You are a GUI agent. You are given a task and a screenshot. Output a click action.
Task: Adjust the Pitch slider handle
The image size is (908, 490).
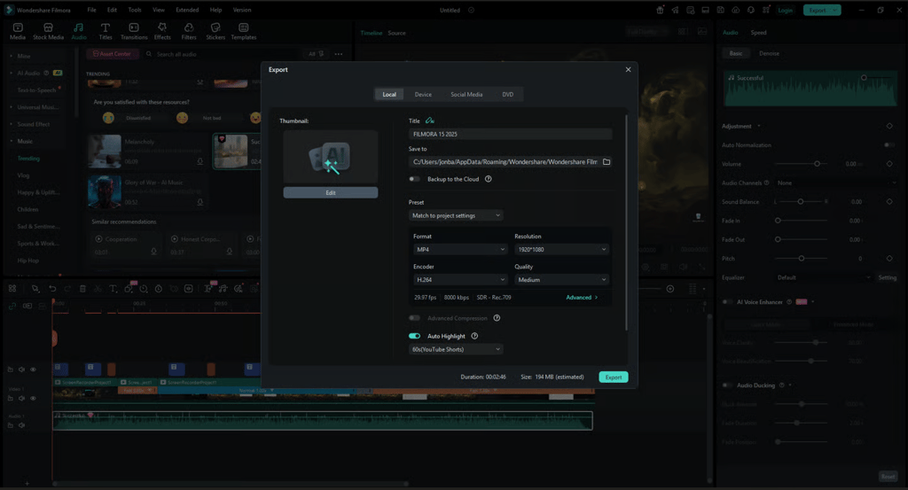(x=802, y=259)
